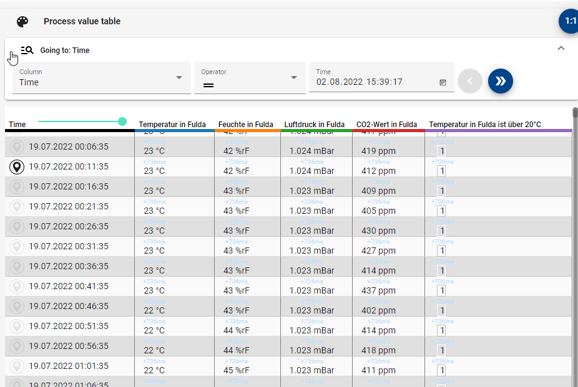
Task: Click the CO2-Wert in Fulda column header
Action: pos(386,125)
